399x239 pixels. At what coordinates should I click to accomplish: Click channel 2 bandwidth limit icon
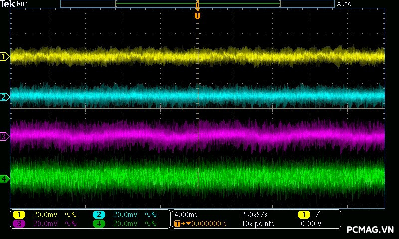coord(150,215)
